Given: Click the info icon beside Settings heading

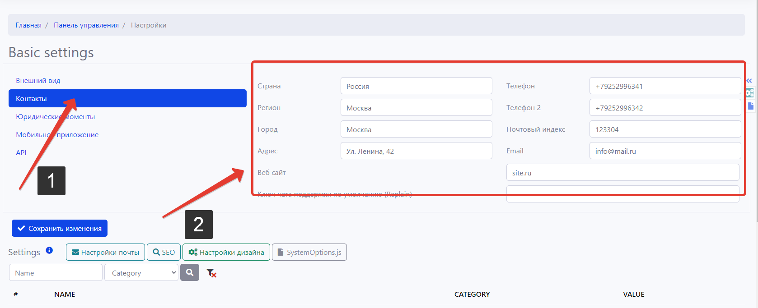Looking at the screenshot, I should (x=49, y=250).
